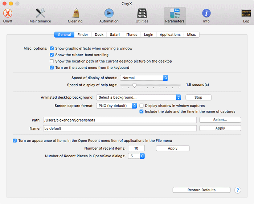Screen dimensions: 254x204
Task: Click the Info toolbar icon
Action: pos(206,14)
